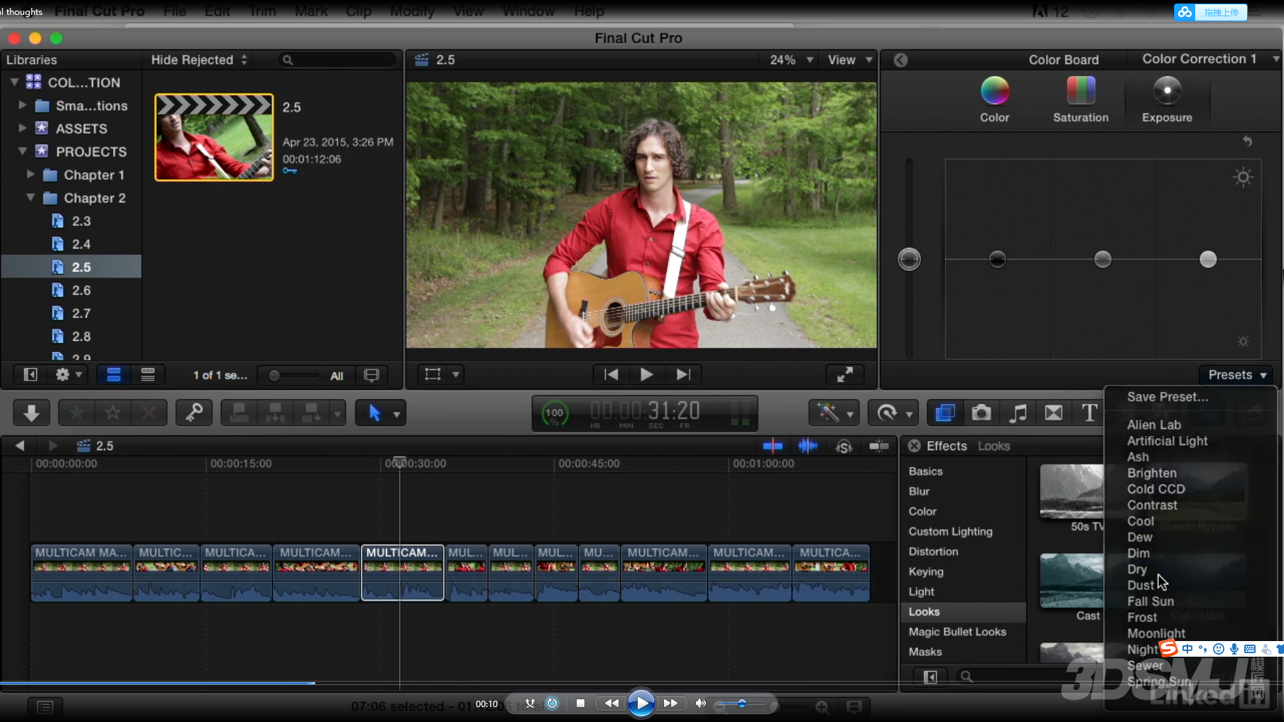Toggle timeline snapping
Screen dimensions: 1284x722
coord(879,446)
